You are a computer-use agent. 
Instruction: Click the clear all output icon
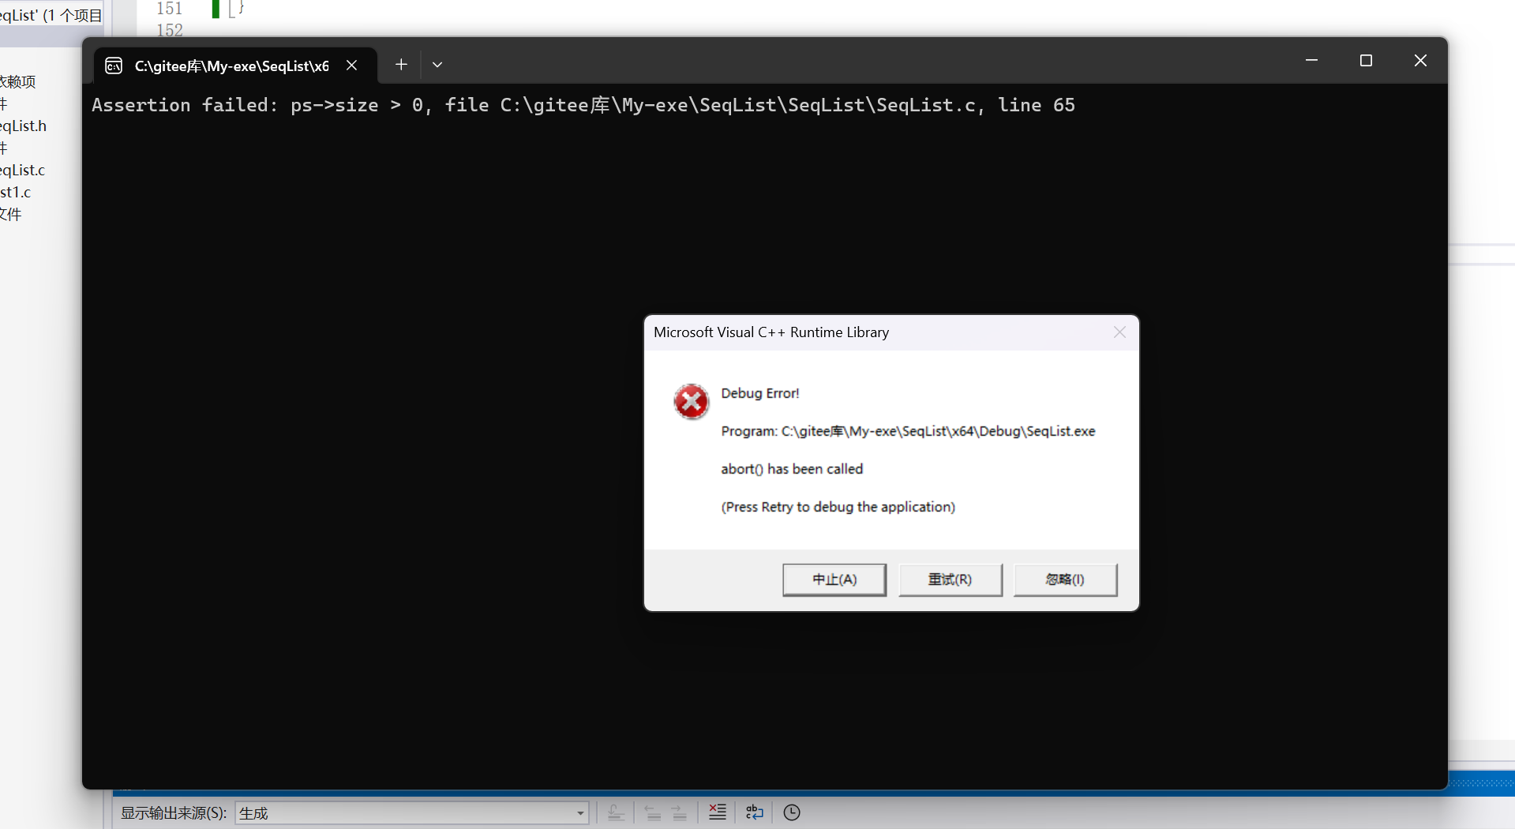click(718, 812)
